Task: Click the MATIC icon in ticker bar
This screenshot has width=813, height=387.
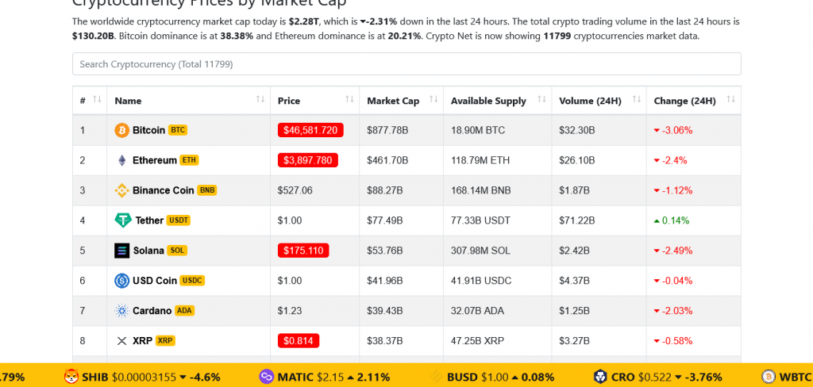Action: pyautogui.click(x=266, y=376)
